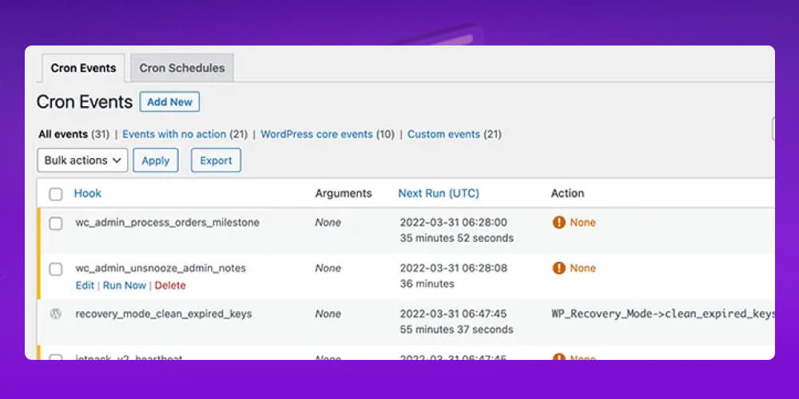Filter by All events
Image resolution: width=799 pixels, height=399 pixels.
[63, 134]
